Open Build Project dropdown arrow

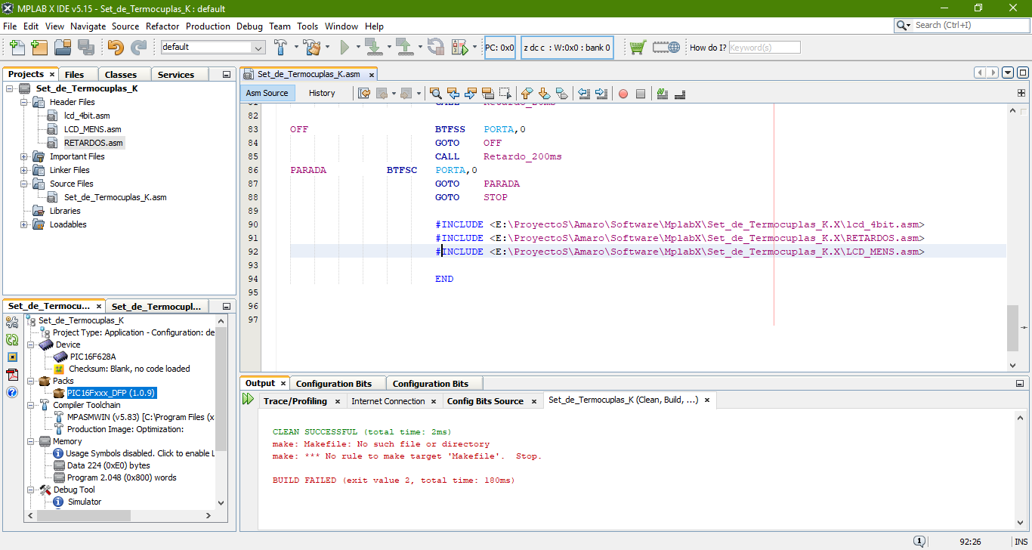[296, 47]
